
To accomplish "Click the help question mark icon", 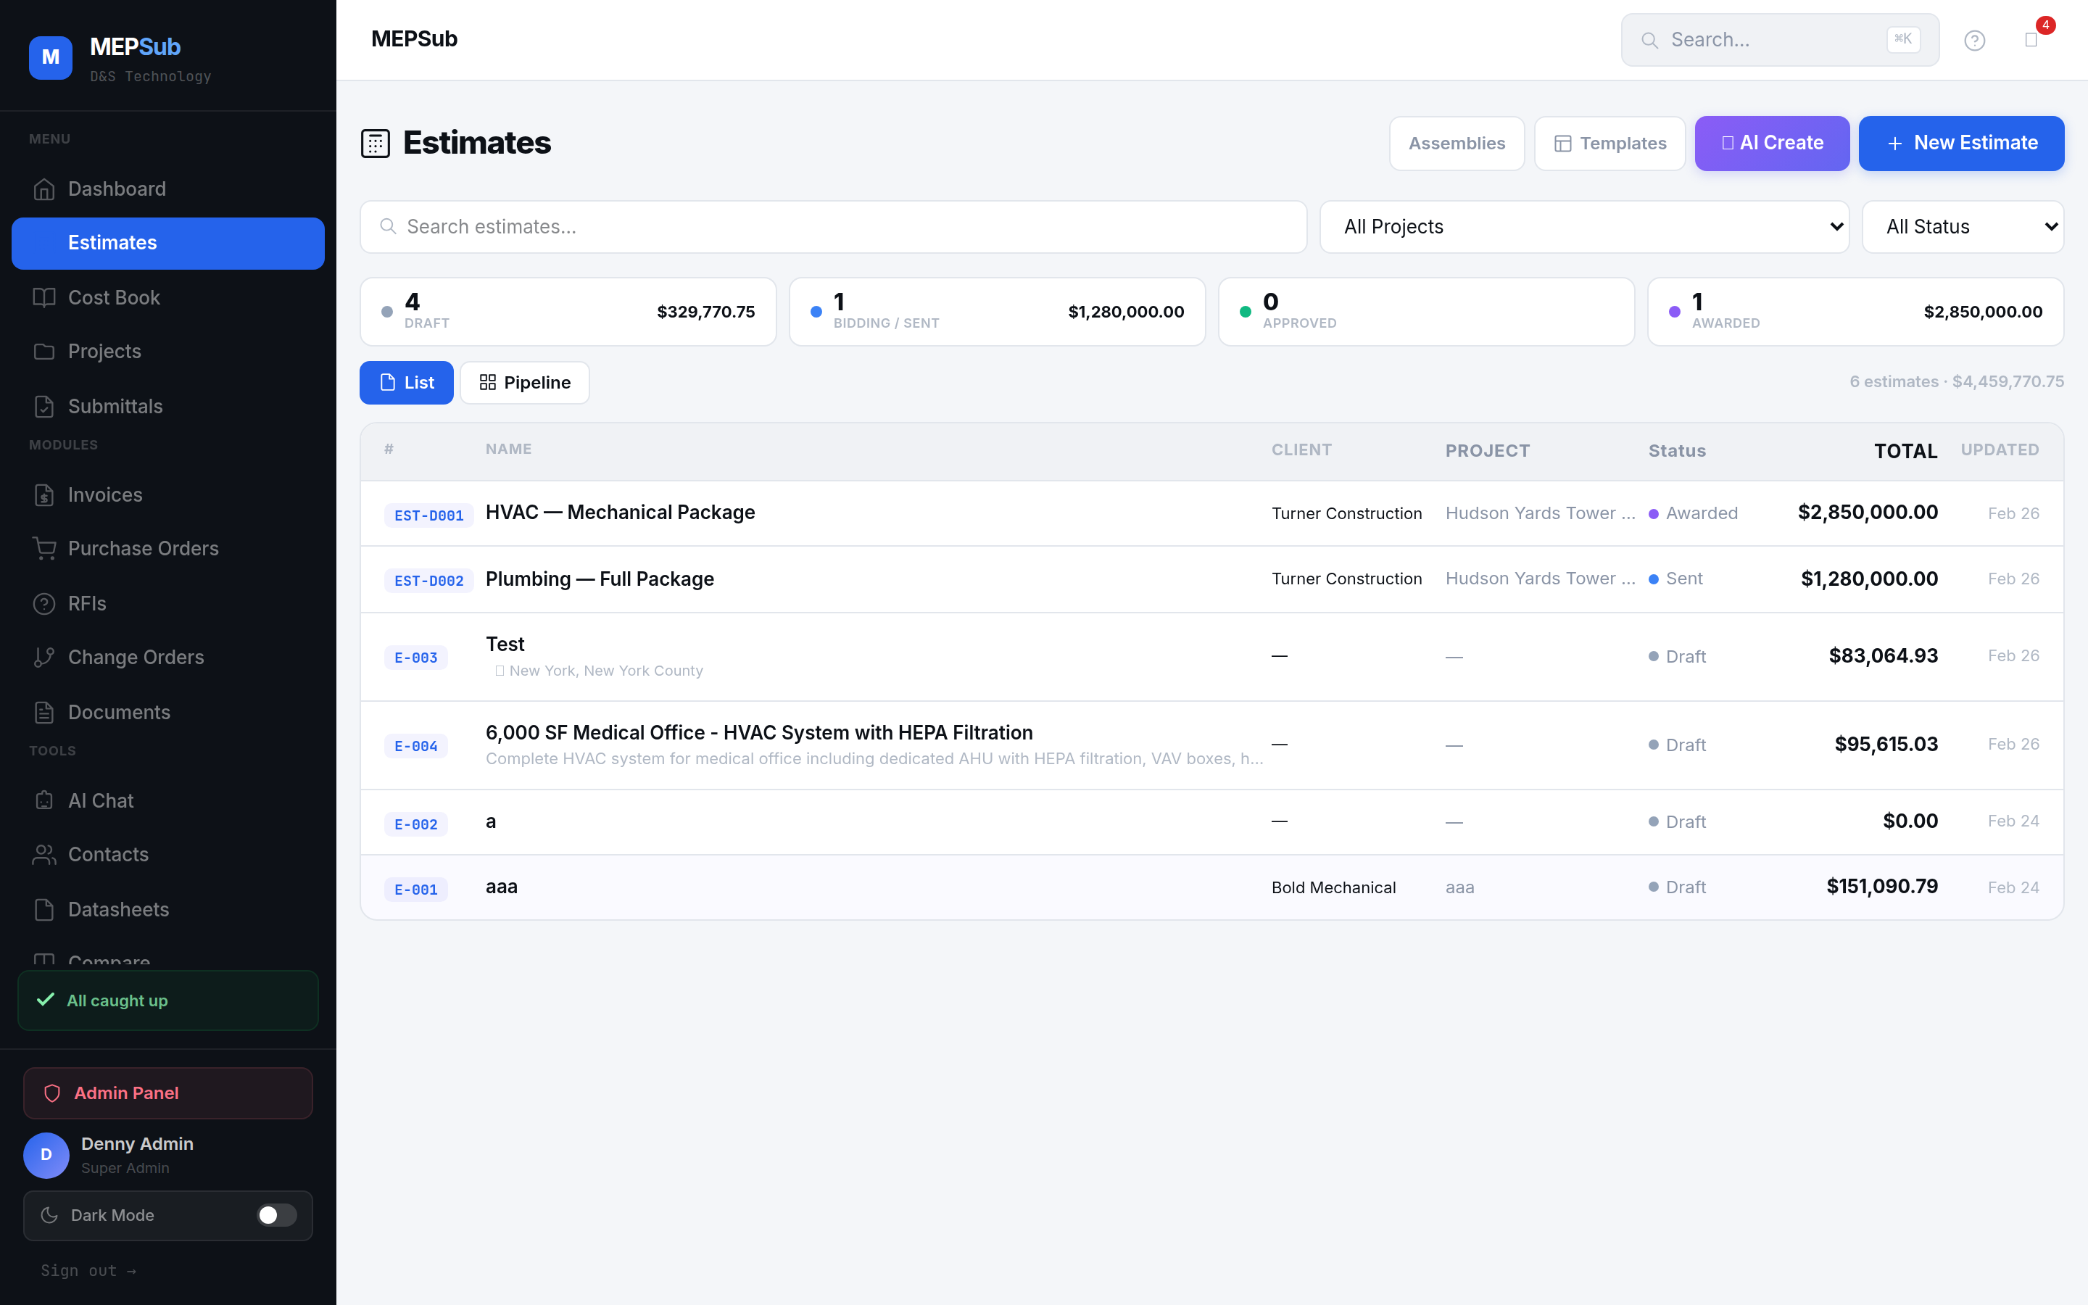I will 1974,41.
